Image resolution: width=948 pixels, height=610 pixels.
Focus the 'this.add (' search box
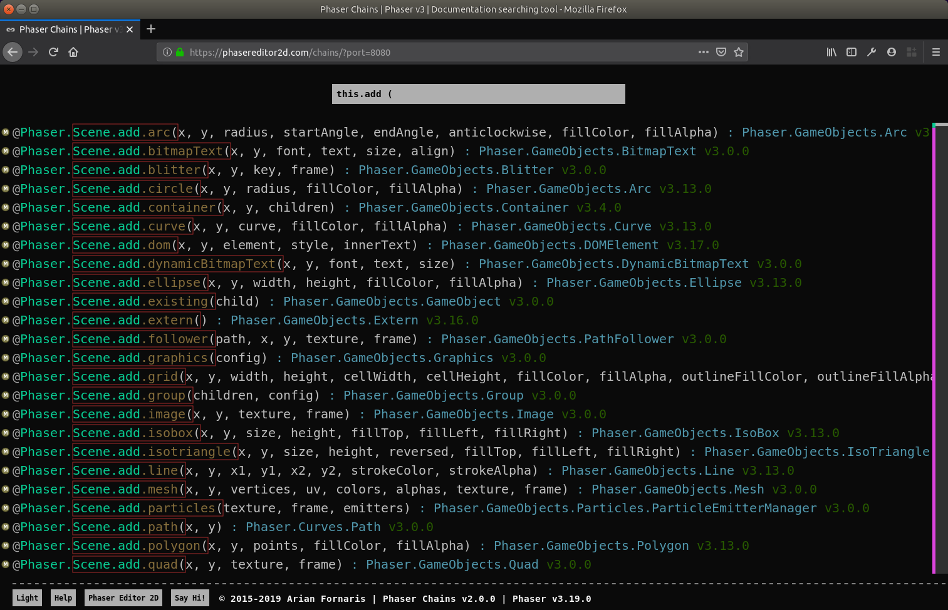pyautogui.click(x=478, y=94)
